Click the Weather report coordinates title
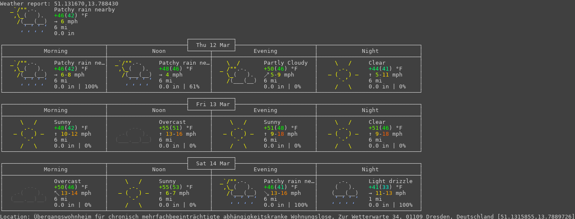Image resolution: width=575 pixels, height=219 pixels. pos(59,3)
